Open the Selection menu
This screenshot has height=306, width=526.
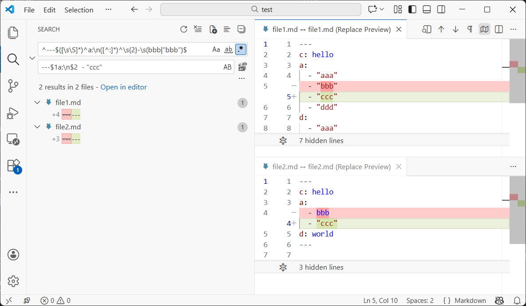tap(79, 10)
